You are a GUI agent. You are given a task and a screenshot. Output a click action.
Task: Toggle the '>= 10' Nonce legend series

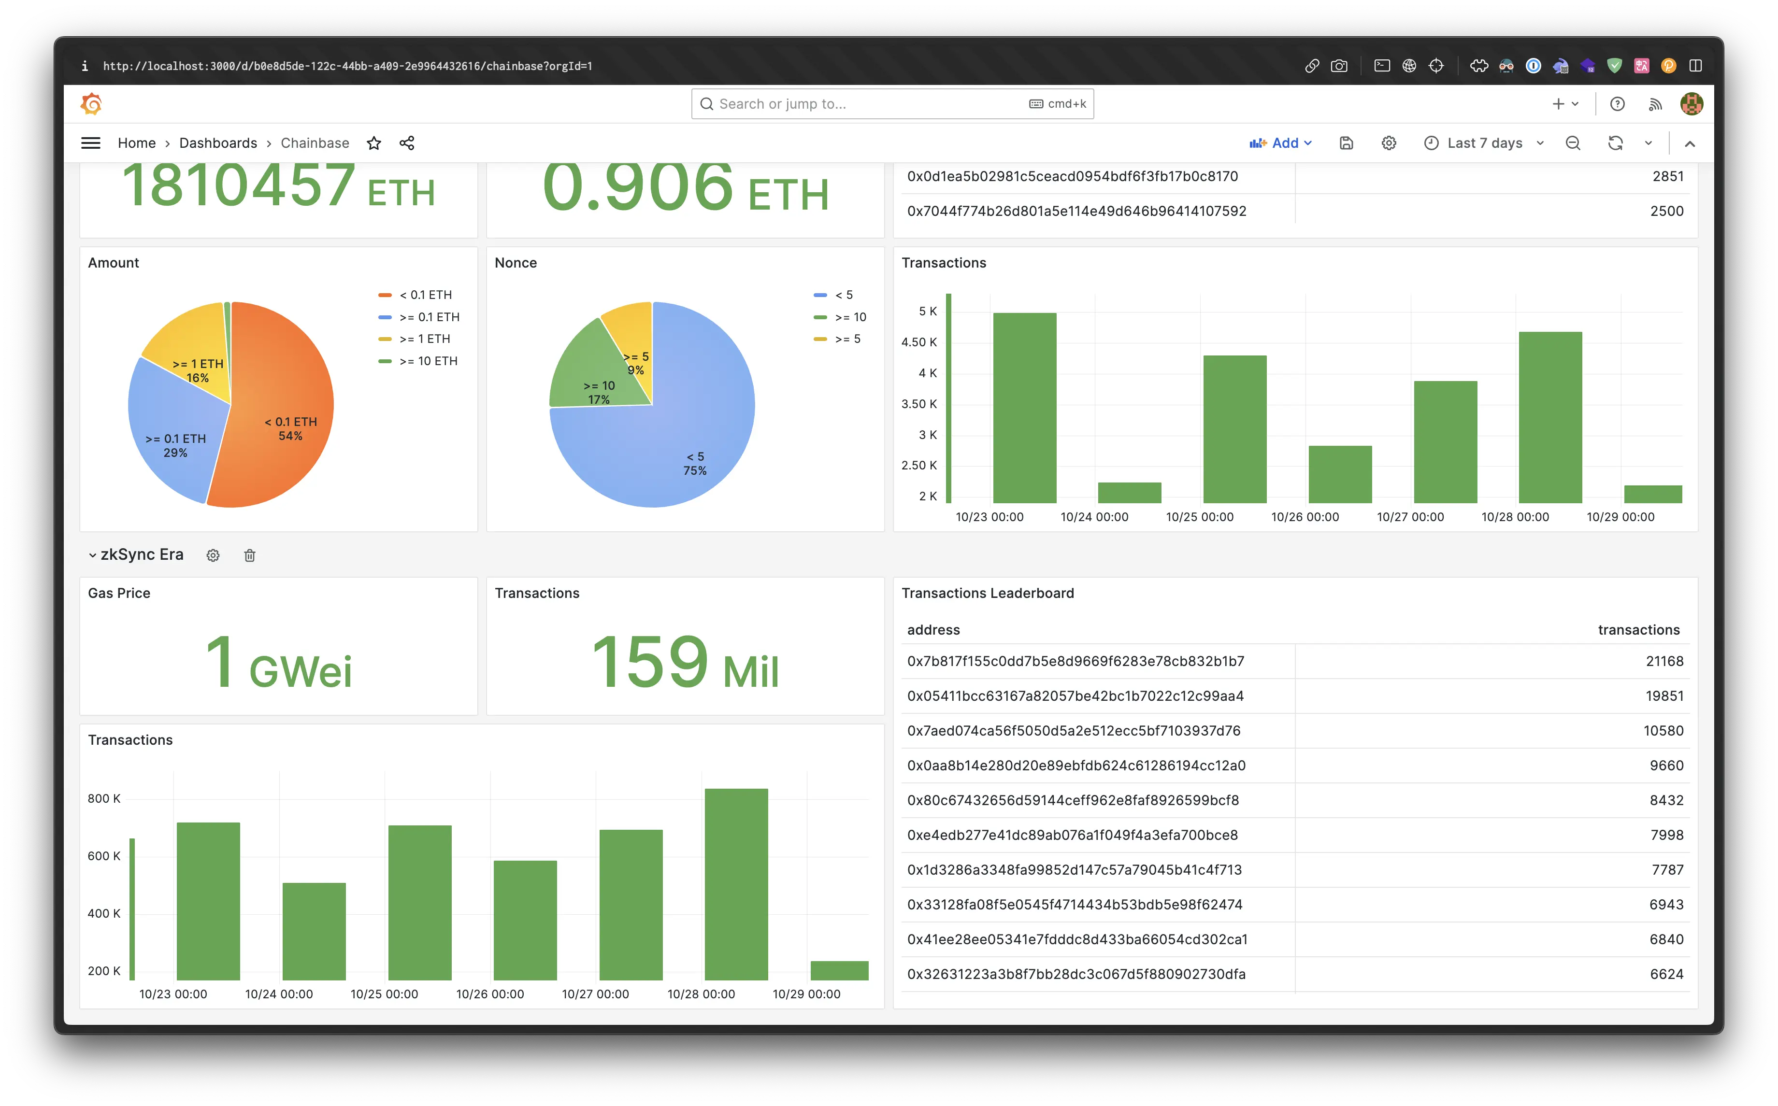850,317
